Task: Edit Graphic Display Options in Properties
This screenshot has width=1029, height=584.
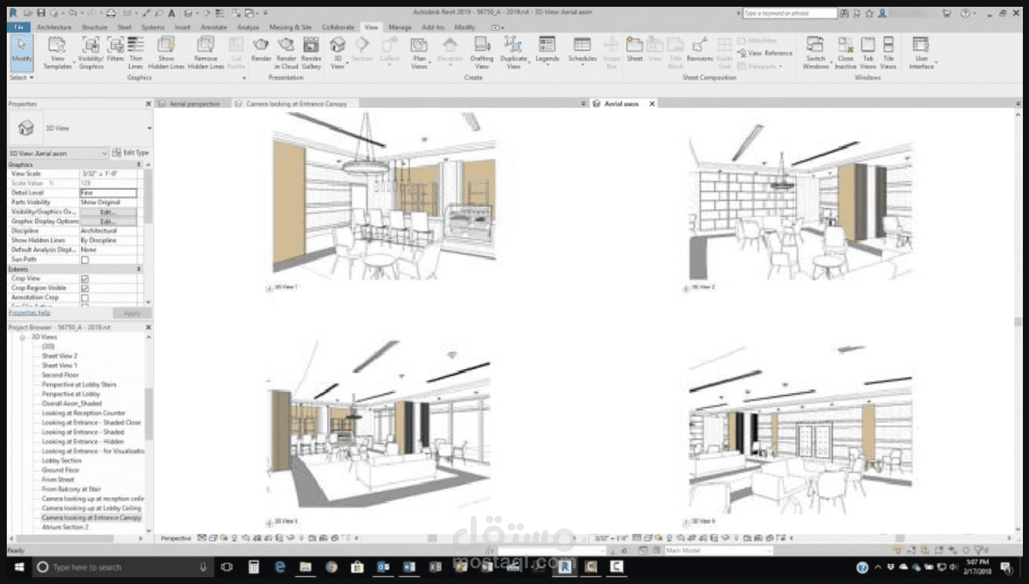Action: [x=108, y=222]
